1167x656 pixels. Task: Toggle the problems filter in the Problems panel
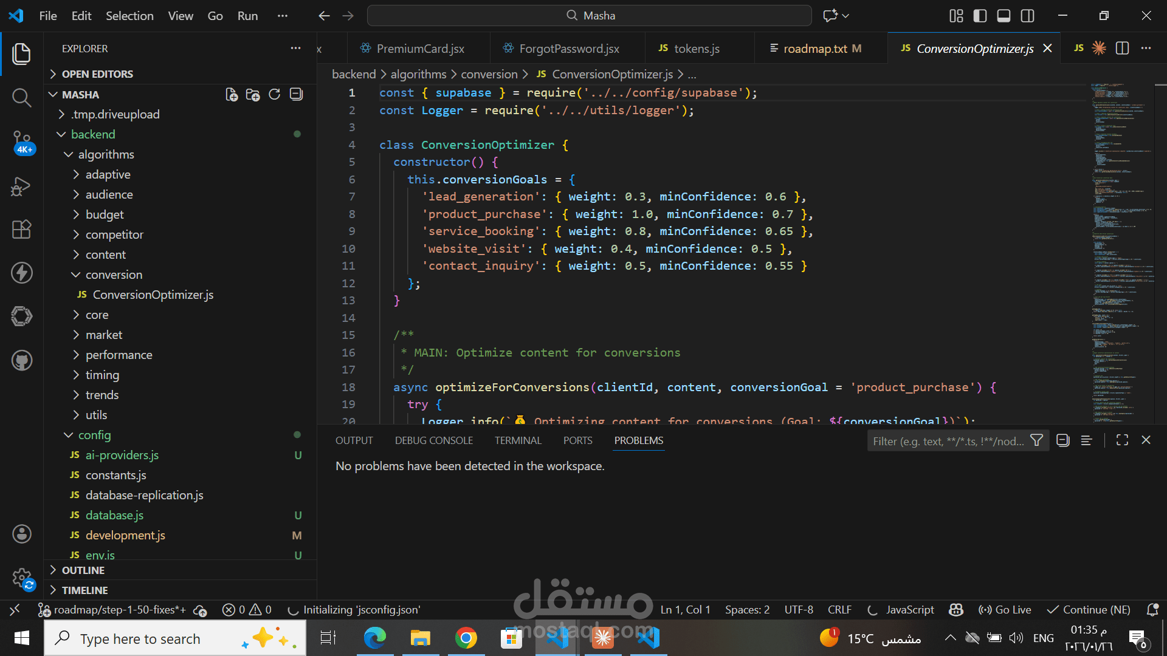coord(1037,440)
